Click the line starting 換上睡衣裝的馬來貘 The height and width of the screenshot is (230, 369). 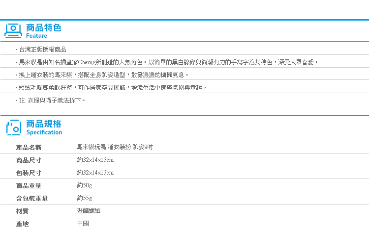tap(103, 75)
